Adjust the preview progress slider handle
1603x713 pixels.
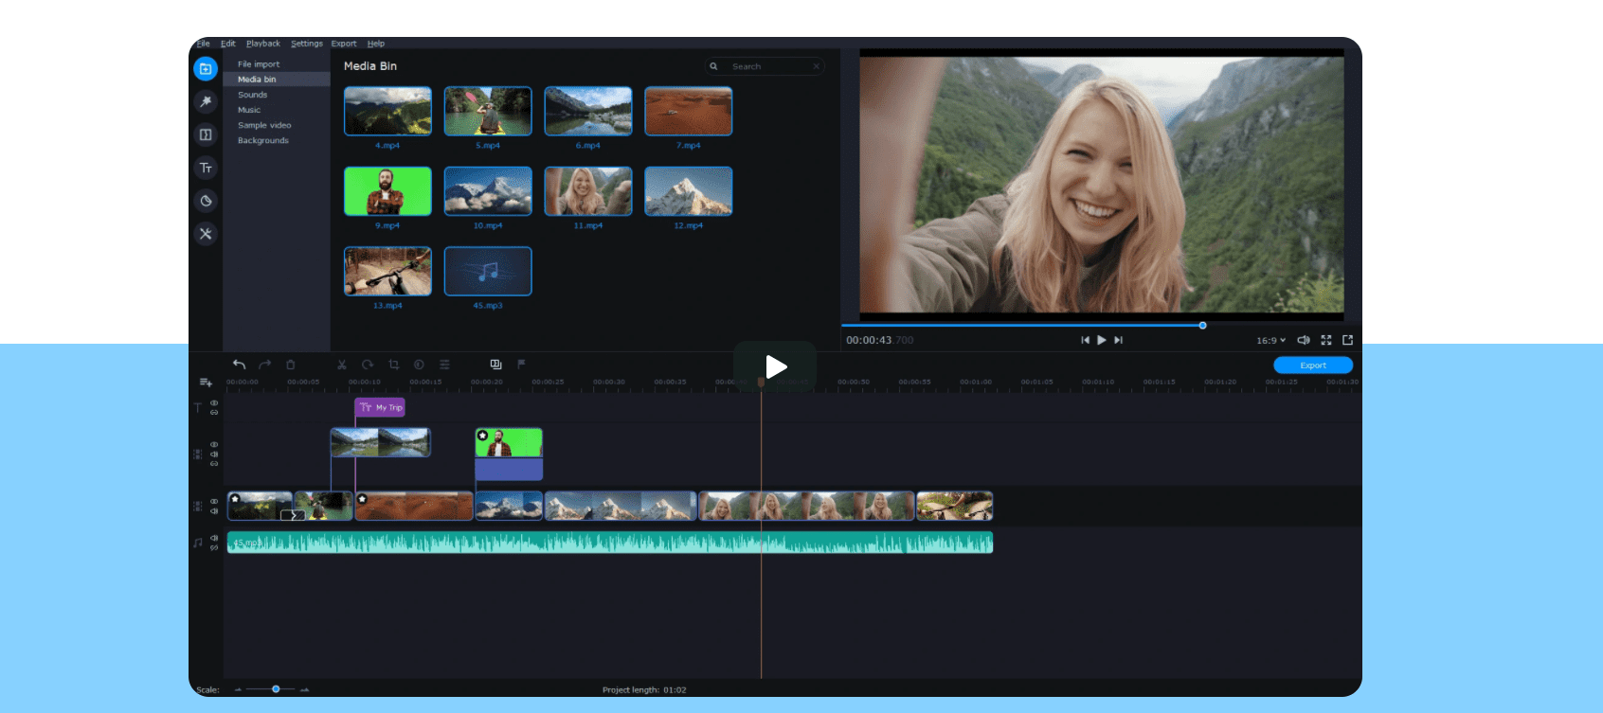click(x=1202, y=326)
